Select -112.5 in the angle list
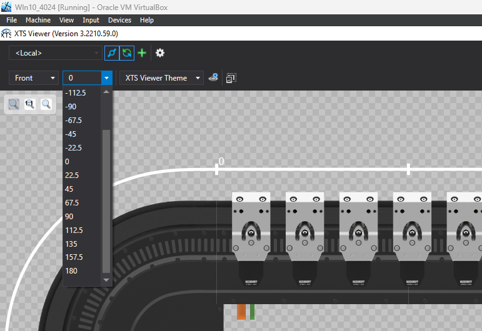This screenshot has width=482, height=331. coord(82,92)
